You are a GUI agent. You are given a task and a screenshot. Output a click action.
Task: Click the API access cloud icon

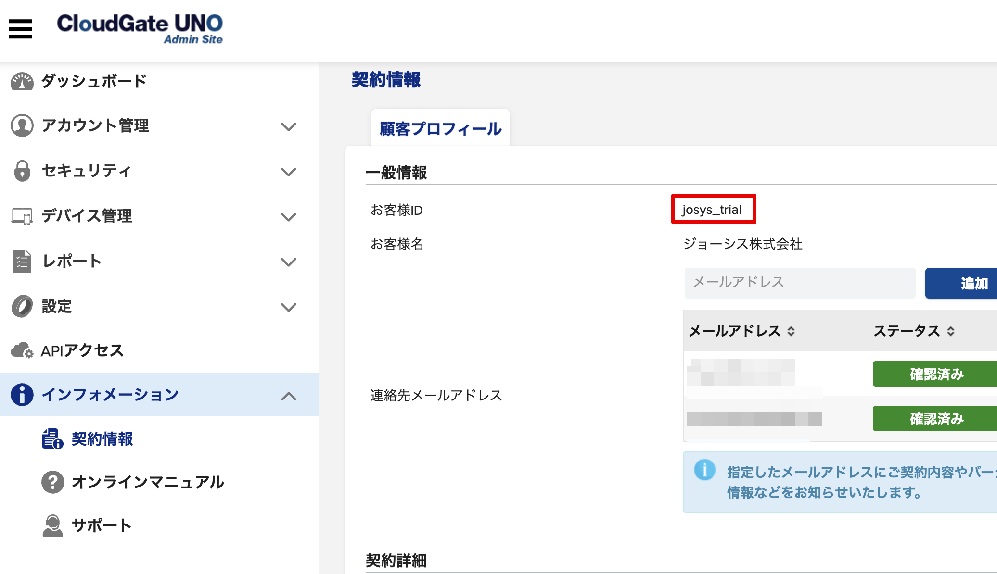(22, 350)
